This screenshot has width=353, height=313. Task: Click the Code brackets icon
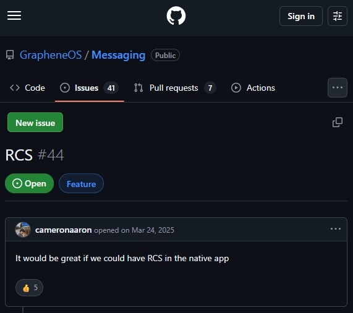click(x=15, y=88)
